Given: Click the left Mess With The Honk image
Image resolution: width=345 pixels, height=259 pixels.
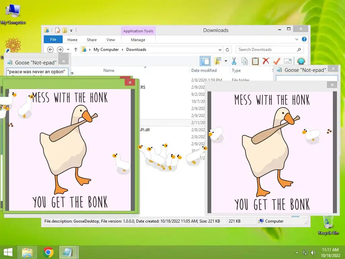Looking at the screenshot, I should pos(70,150).
